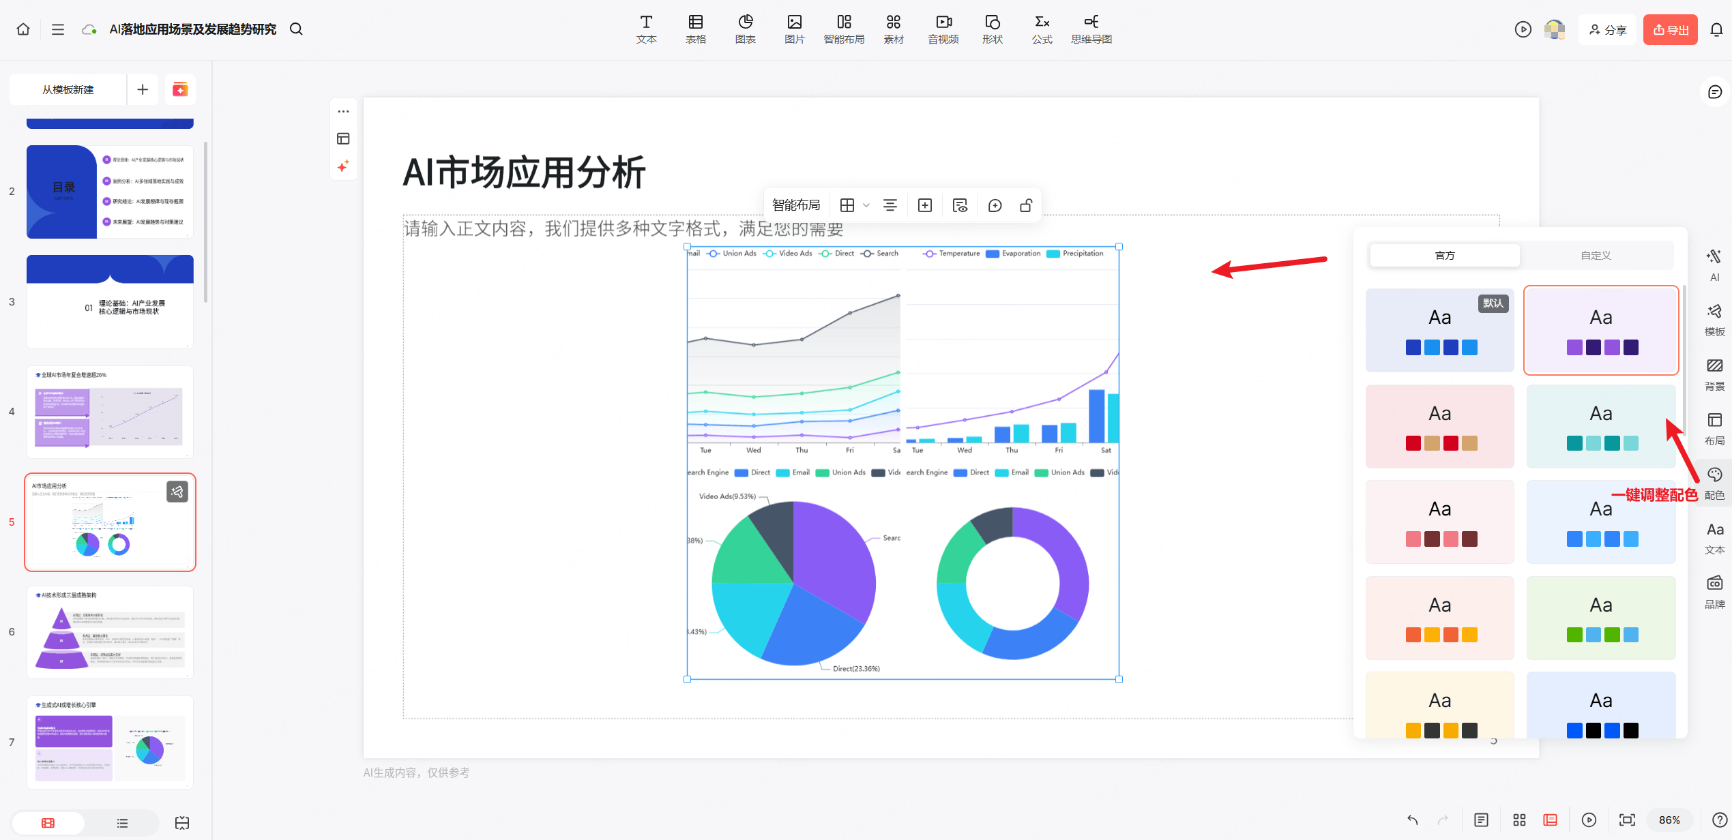
Task: Insert a formula via 公式
Action: 1042,30
